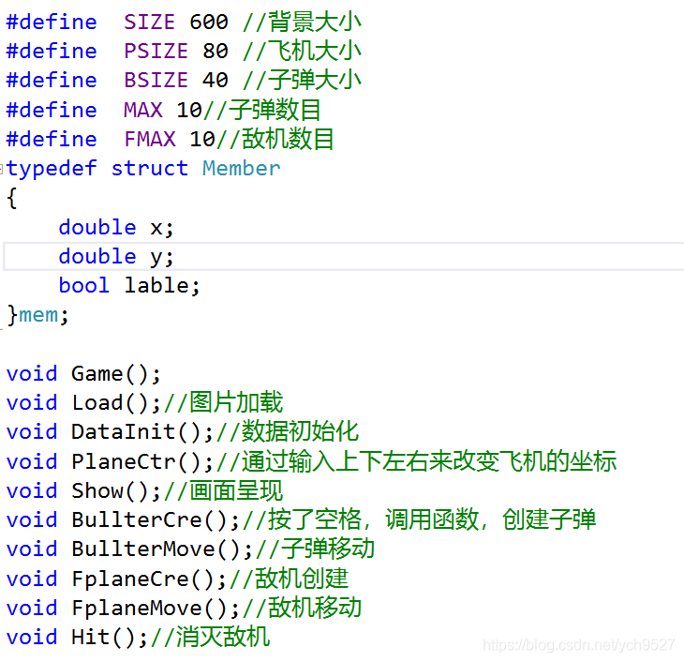Click the comment '消灭敌机'
This screenshot has width=684, height=662.
point(223,637)
